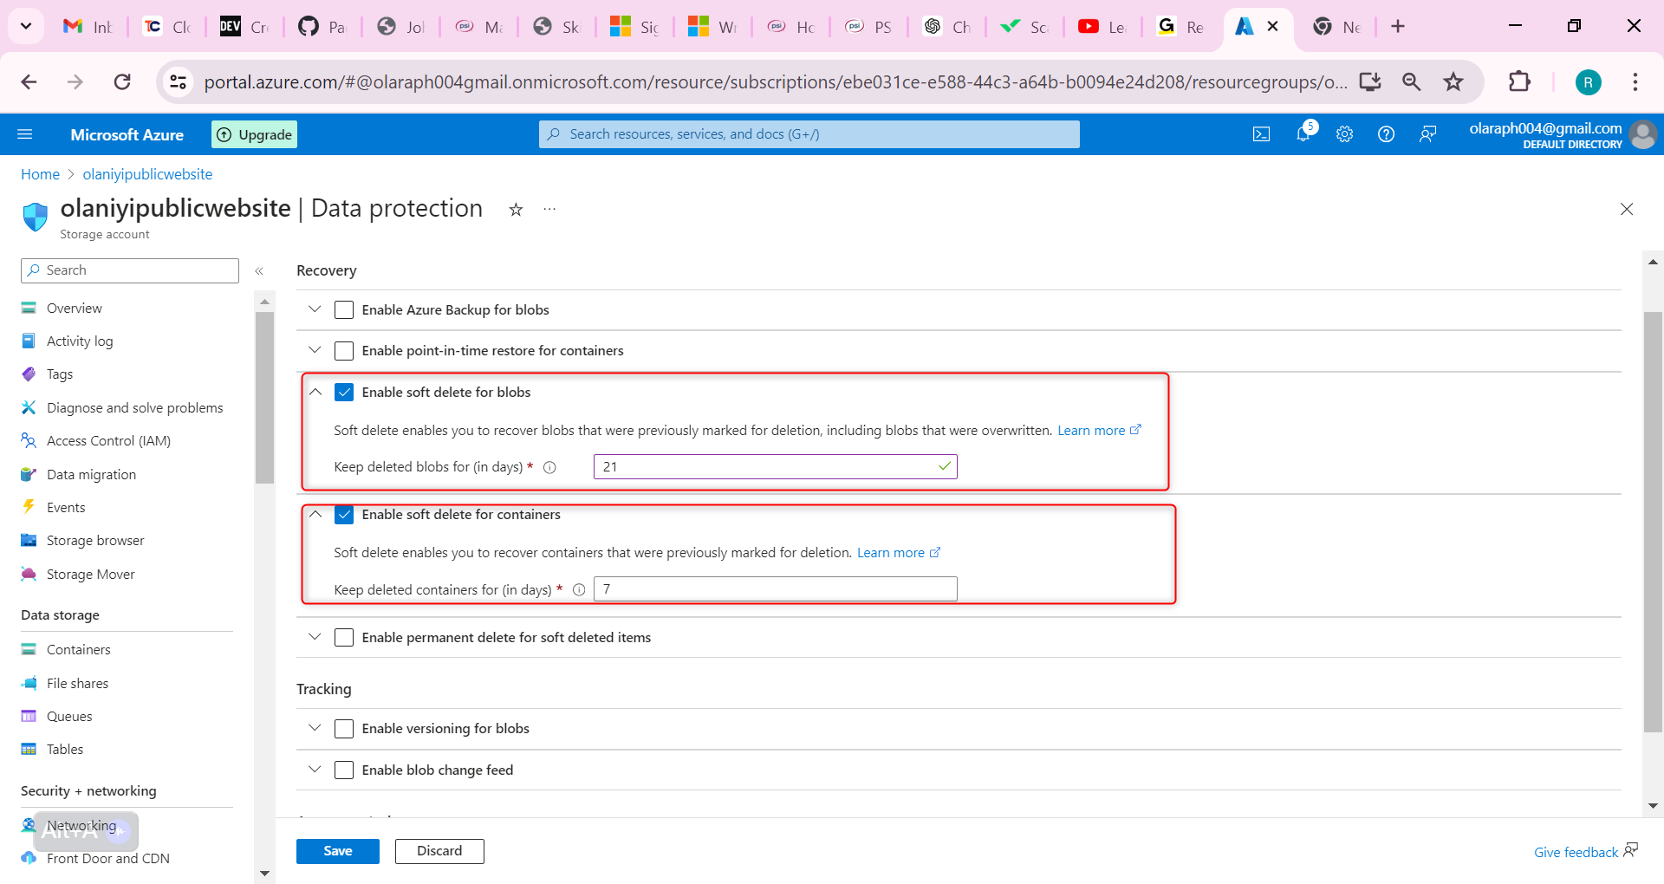Check Enable Azure Backup for blobs
The height and width of the screenshot is (884, 1664).
(344, 310)
